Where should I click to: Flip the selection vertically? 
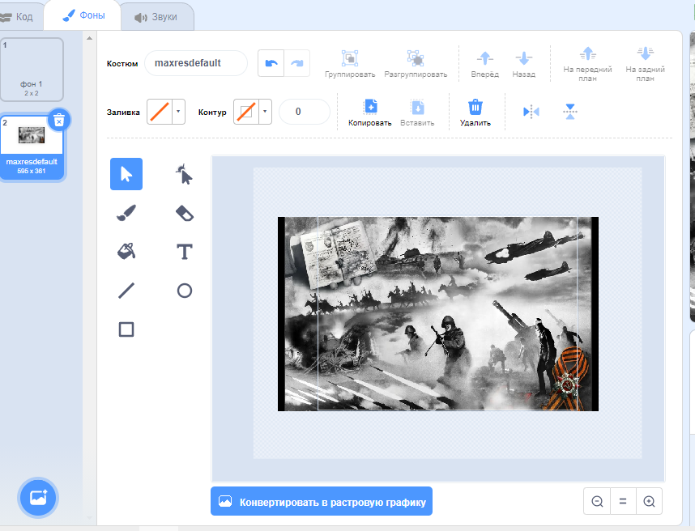pos(570,112)
